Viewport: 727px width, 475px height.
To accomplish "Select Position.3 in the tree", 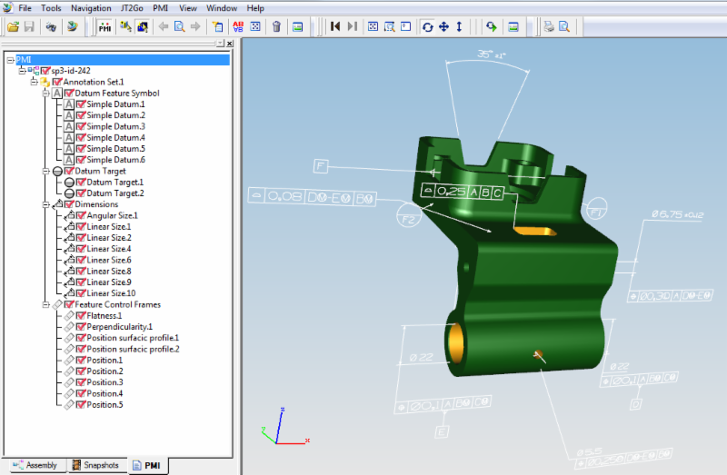I will 105,382.
